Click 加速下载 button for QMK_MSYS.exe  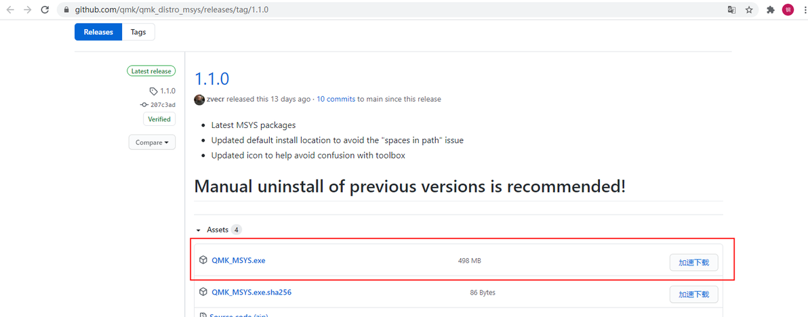(693, 262)
